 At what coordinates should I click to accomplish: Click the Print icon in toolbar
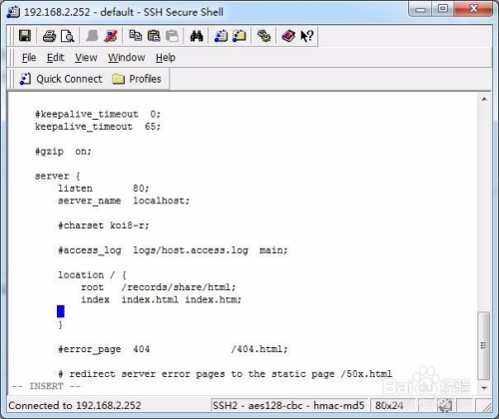click(x=49, y=36)
